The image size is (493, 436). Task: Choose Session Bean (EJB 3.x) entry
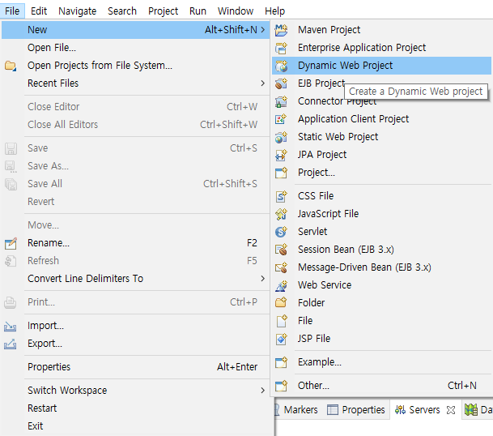point(382,250)
